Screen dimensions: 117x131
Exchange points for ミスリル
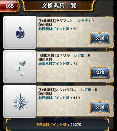100,72
